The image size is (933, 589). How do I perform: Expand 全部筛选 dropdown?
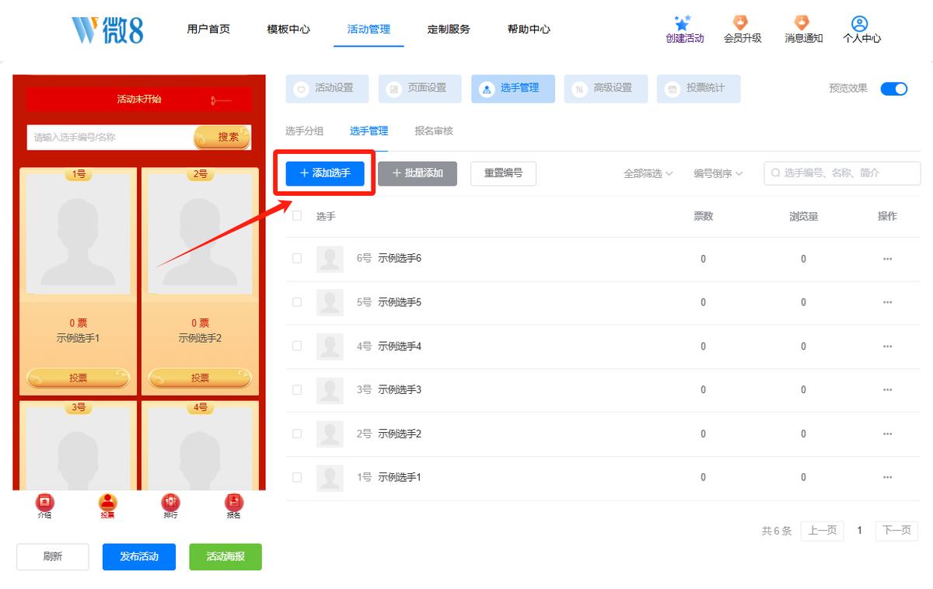point(648,173)
